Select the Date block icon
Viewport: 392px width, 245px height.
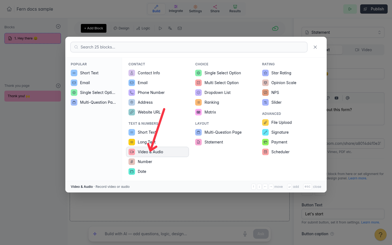coord(132,171)
